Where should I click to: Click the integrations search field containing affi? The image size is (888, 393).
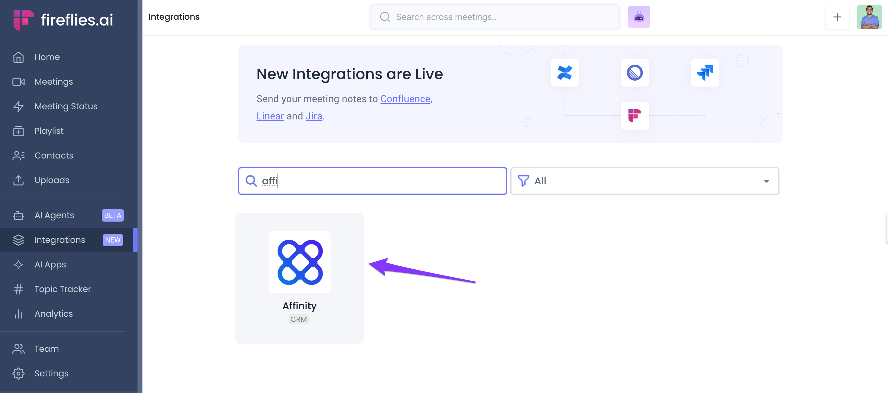pos(372,181)
